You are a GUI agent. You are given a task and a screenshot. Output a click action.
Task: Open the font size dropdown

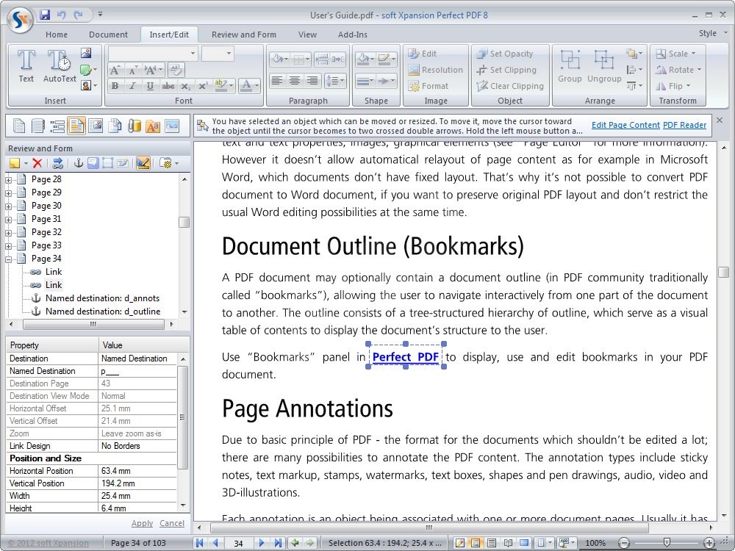[229, 54]
